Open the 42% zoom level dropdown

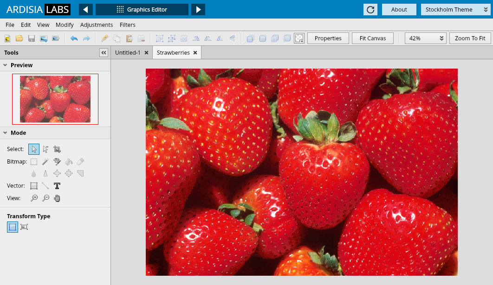(425, 38)
